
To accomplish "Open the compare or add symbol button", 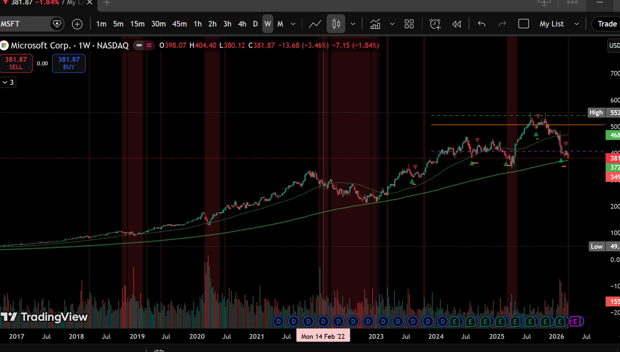I will pyautogui.click(x=78, y=24).
